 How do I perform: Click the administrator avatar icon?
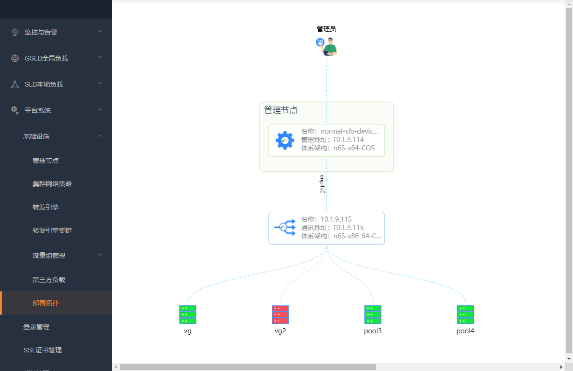point(327,47)
